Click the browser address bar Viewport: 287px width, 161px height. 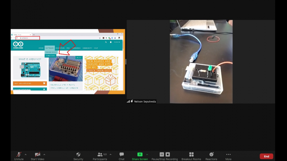click(x=28, y=38)
